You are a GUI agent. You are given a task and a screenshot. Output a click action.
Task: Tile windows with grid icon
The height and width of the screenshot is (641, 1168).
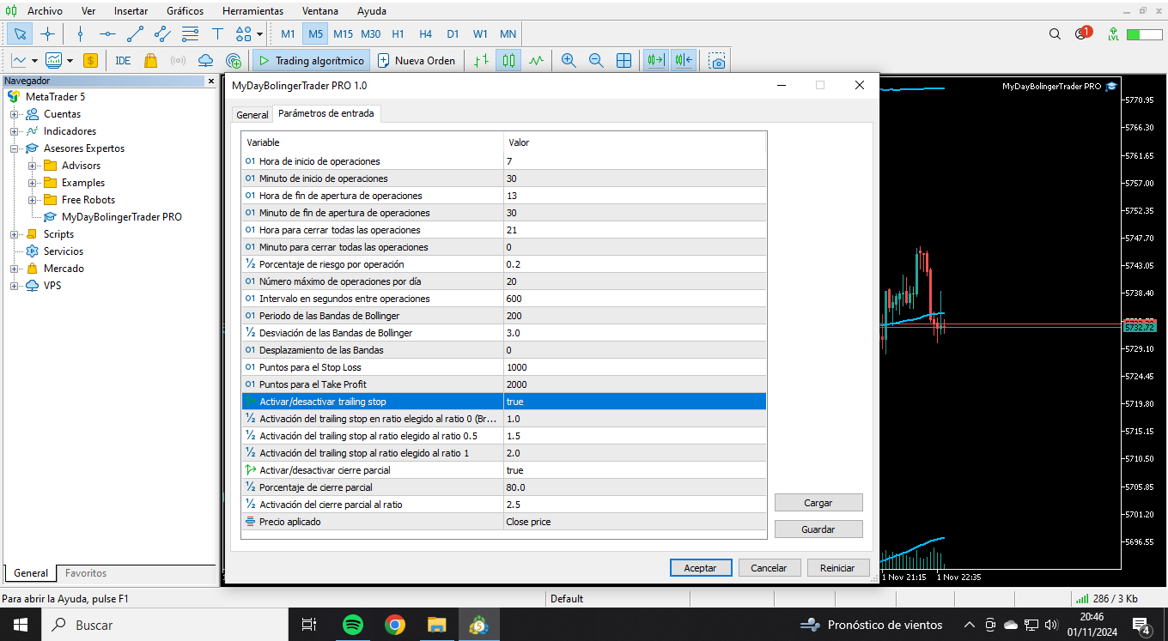(624, 61)
